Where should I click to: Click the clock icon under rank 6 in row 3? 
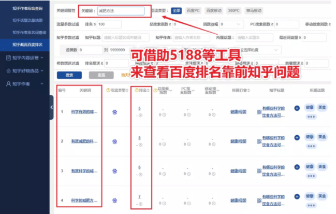coord(140,174)
